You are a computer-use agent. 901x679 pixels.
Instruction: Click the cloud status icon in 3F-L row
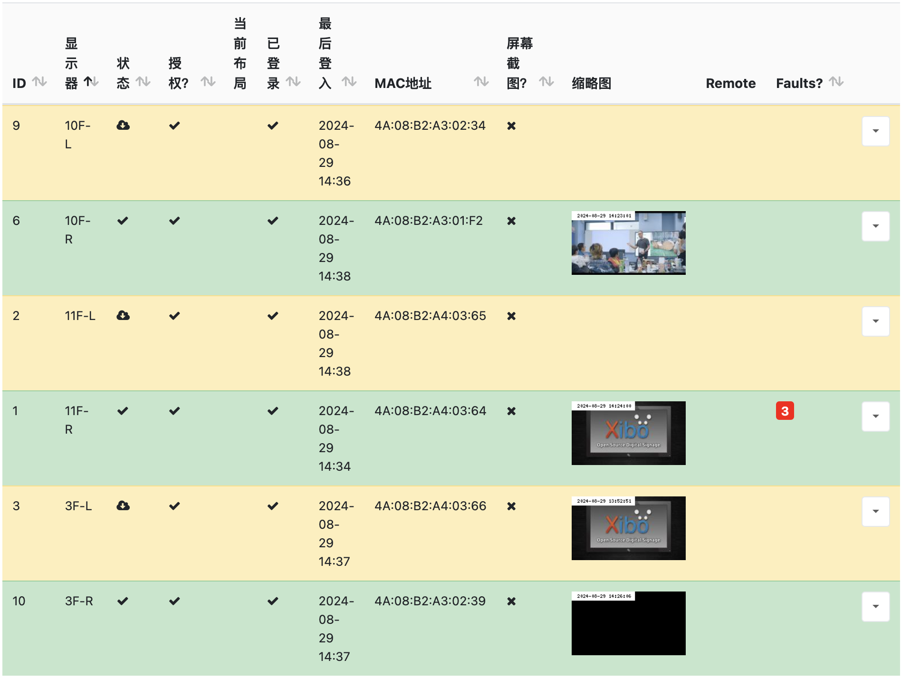click(x=123, y=506)
